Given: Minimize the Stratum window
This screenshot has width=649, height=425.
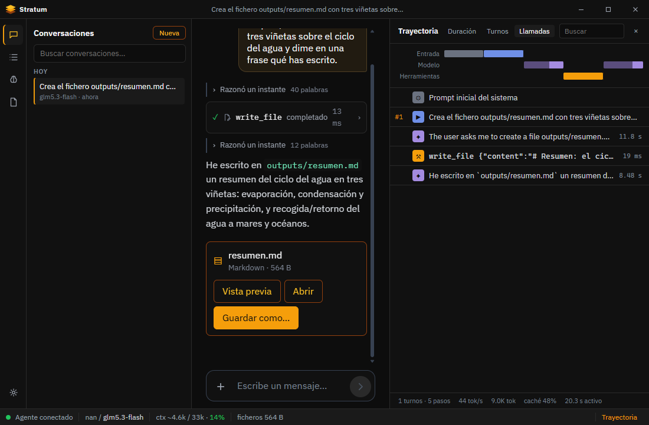Looking at the screenshot, I should (581, 9).
